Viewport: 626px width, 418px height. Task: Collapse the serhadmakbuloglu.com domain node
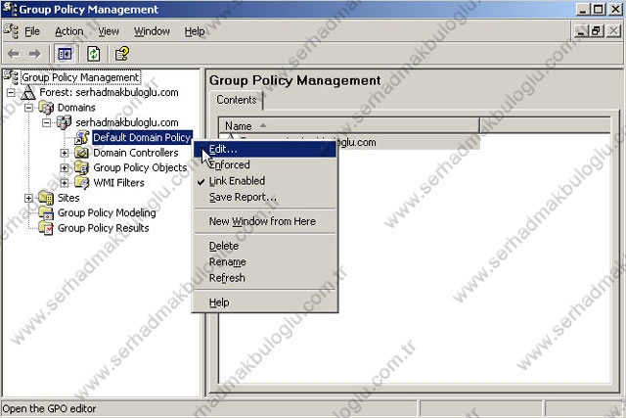(47, 122)
